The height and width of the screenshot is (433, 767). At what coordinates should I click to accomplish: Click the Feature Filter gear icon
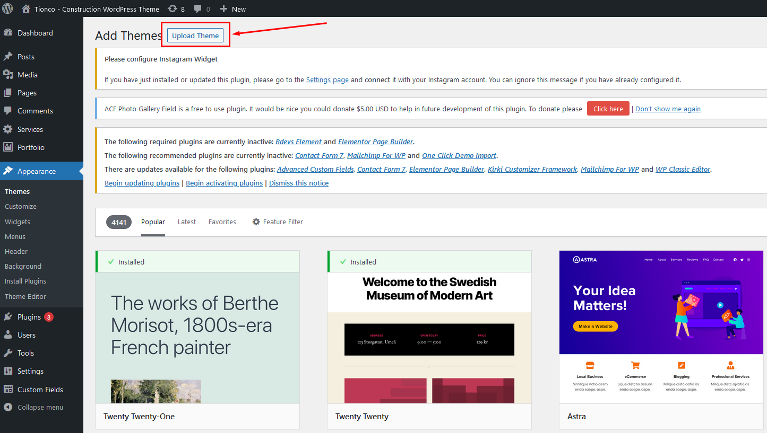[x=256, y=222]
